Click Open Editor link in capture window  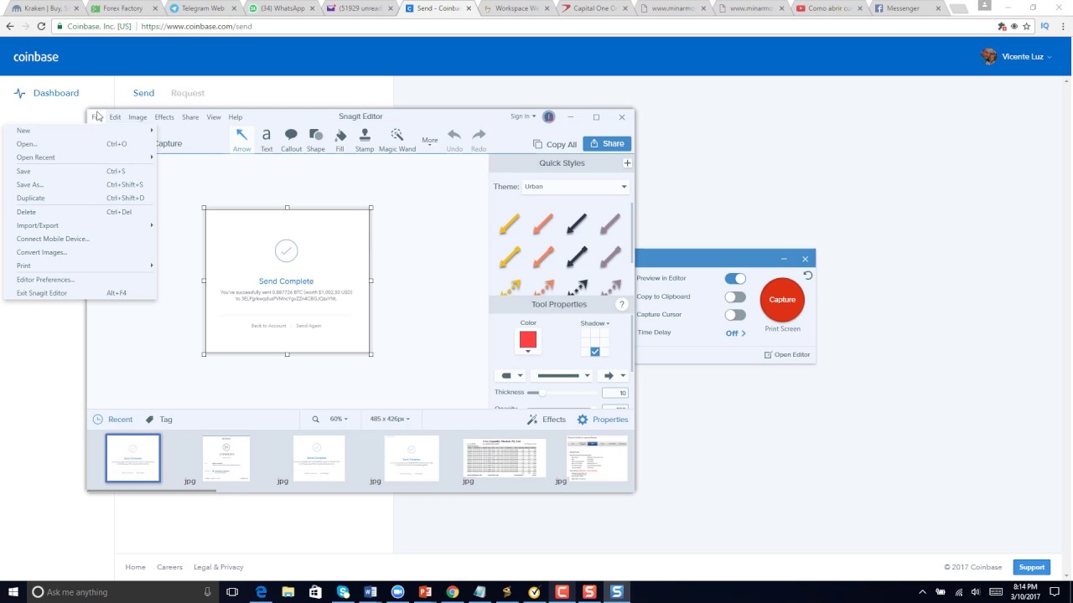tap(787, 355)
